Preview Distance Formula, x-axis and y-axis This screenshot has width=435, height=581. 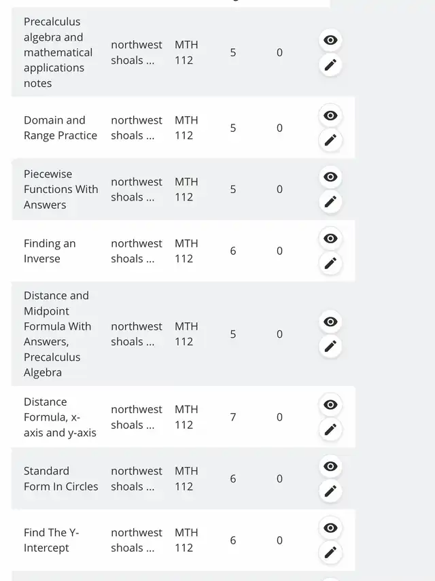[330, 404]
